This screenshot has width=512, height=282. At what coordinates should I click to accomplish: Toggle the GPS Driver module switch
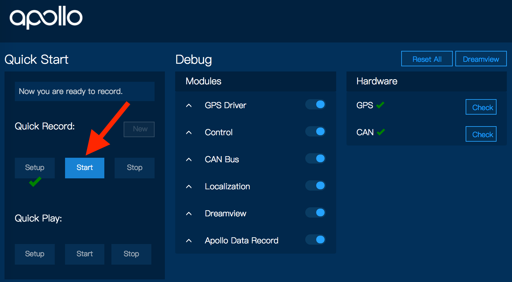[316, 104]
